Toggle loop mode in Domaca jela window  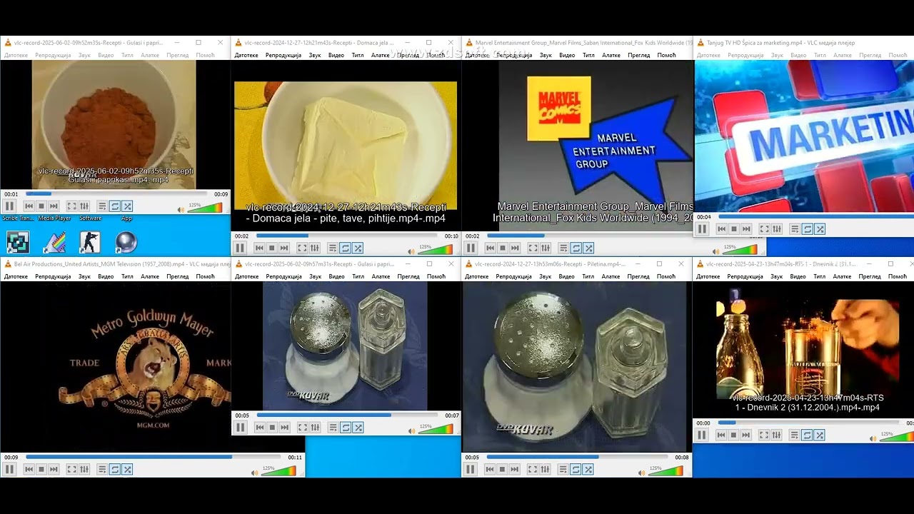click(345, 248)
